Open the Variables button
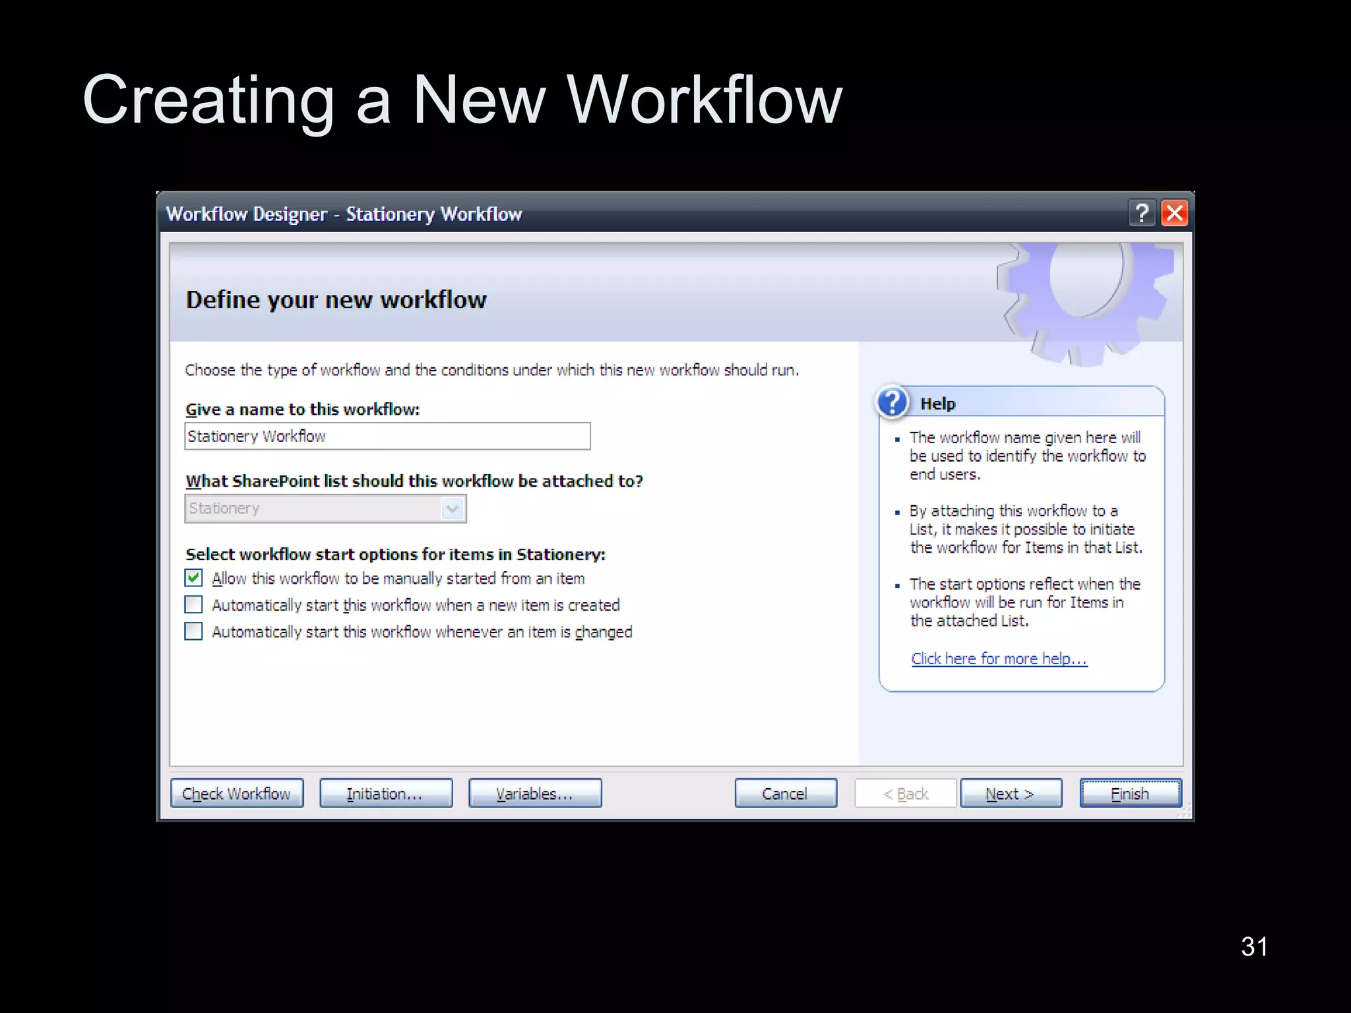Screen dimensions: 1351x1013 535,793
